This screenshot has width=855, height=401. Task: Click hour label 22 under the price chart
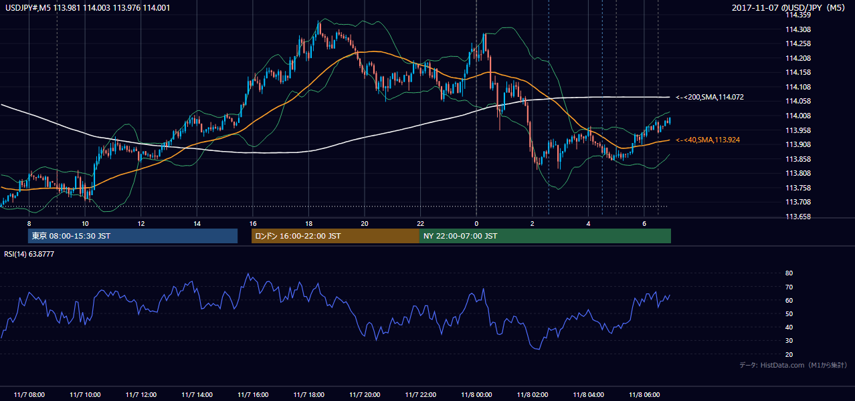click(421, 223)
